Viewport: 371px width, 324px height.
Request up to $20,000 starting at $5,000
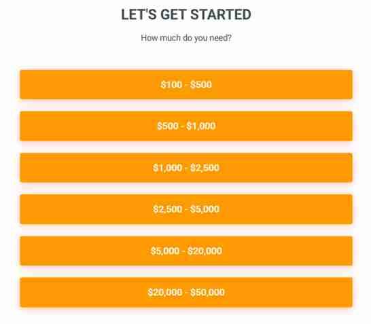tap(186, 251)
